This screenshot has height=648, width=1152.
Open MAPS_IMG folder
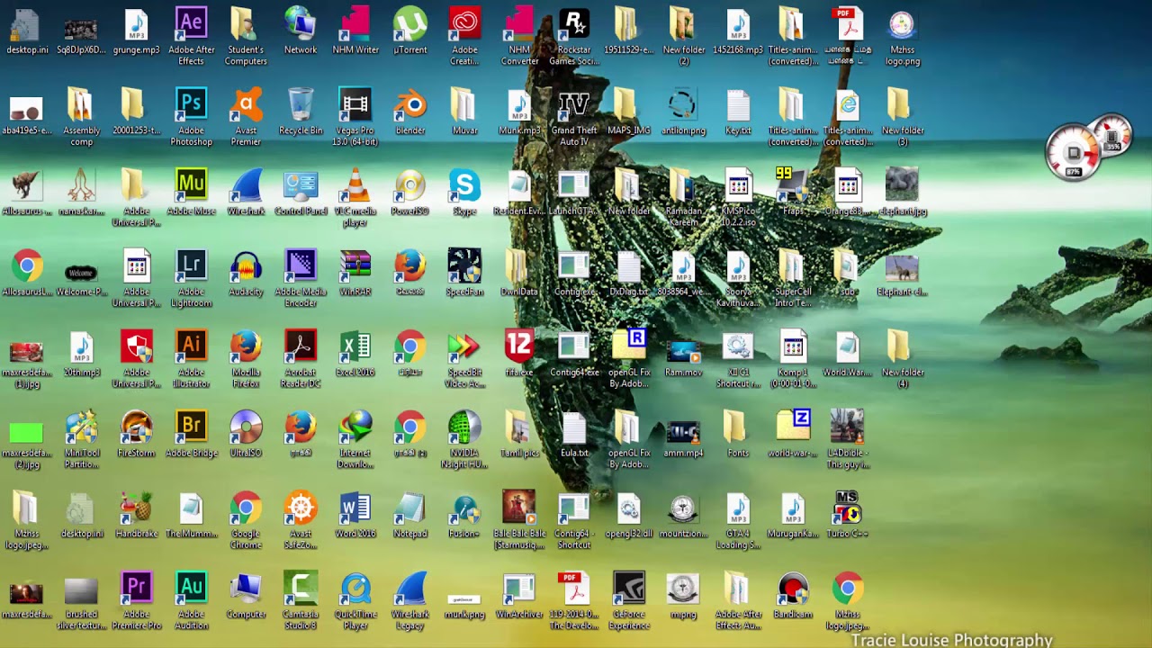click(628, 112)
